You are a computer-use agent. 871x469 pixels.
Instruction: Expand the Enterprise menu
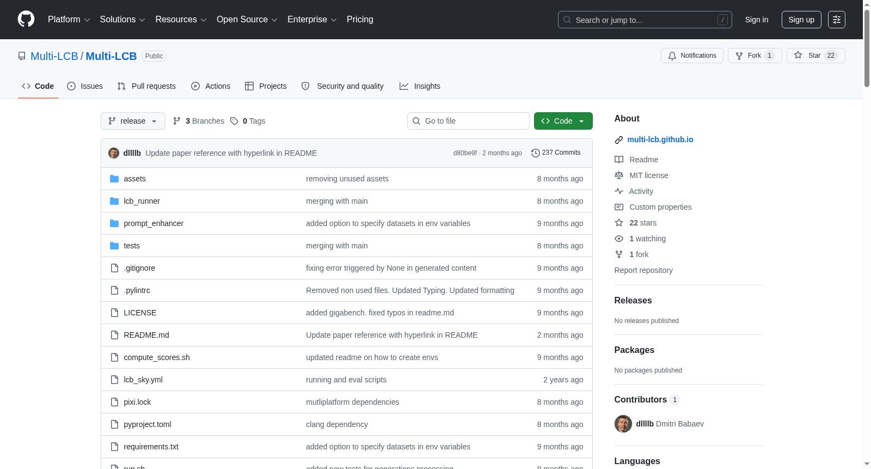coord(312,20)
